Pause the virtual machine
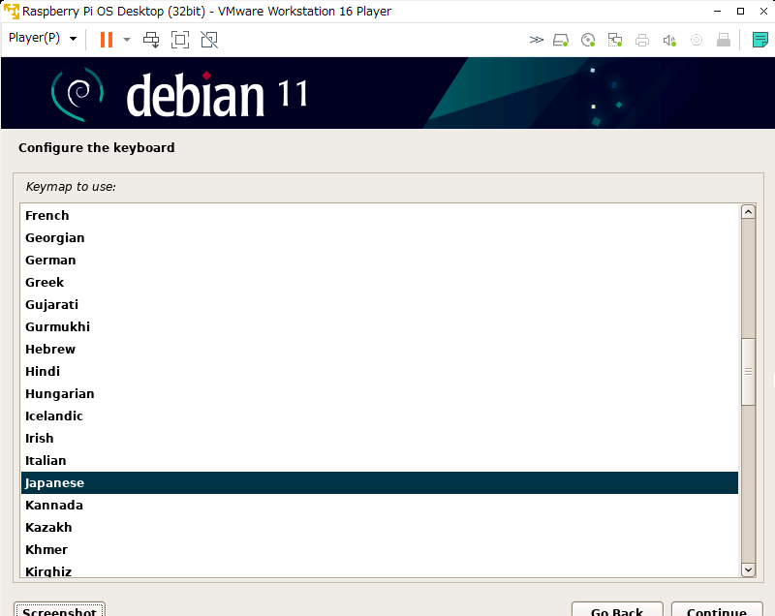Image resolution: width=775 pixels, height=616 pixels. coord(107,40)
